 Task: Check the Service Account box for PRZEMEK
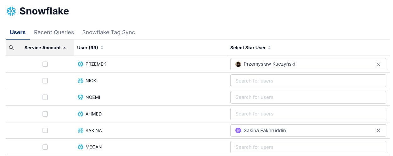[x=45, y=64]
